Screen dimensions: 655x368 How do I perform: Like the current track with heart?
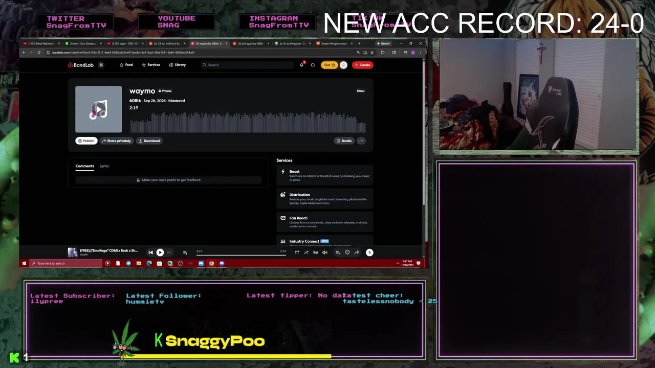(x=347, y=252)
